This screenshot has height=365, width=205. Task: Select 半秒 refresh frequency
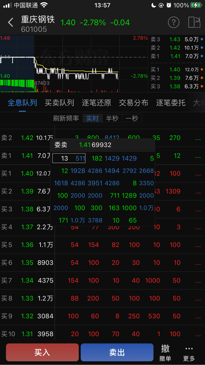coord(112,118)
